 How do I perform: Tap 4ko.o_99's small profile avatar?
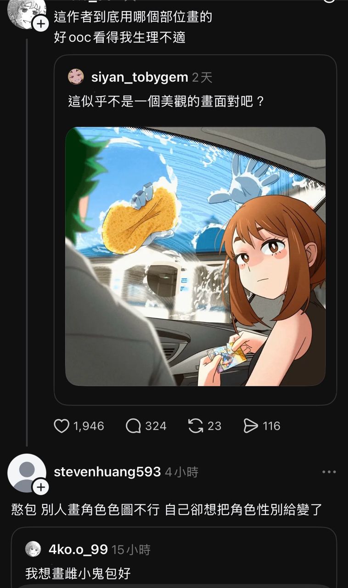33,549
